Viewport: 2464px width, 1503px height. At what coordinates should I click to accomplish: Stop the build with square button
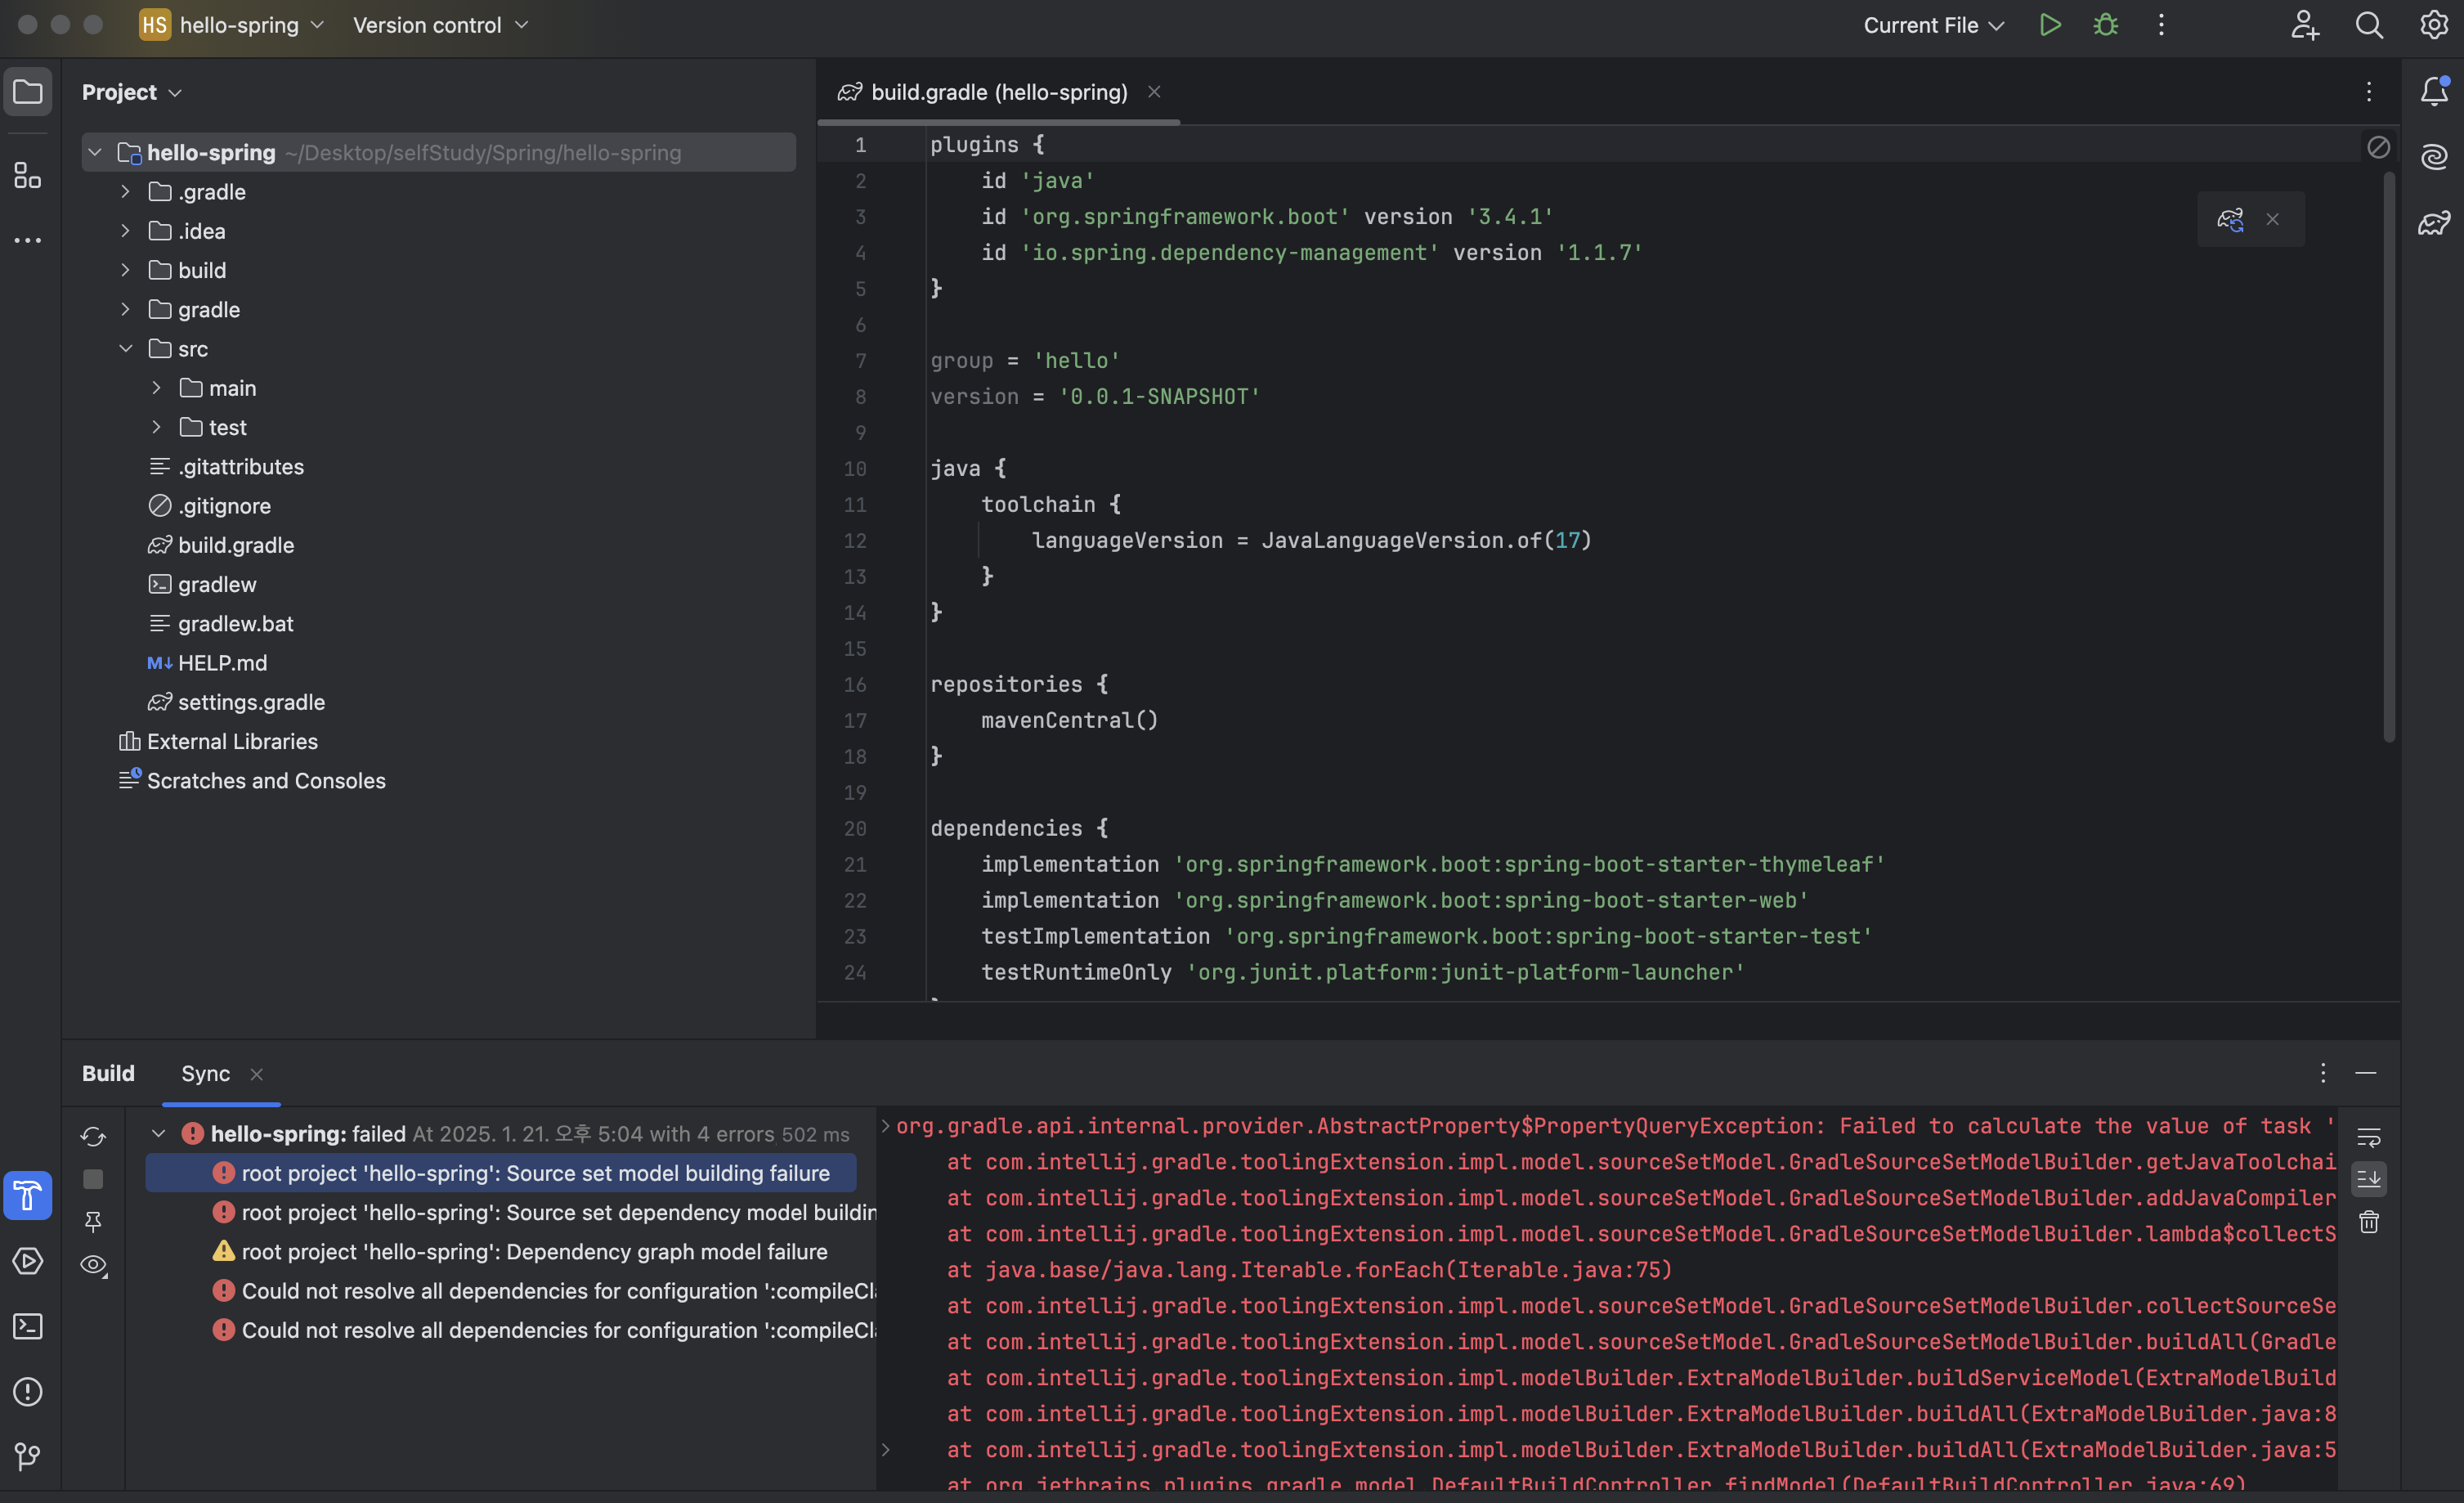(x=93, y=1179)
